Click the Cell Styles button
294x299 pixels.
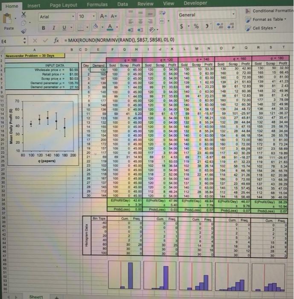coord(261,28)
